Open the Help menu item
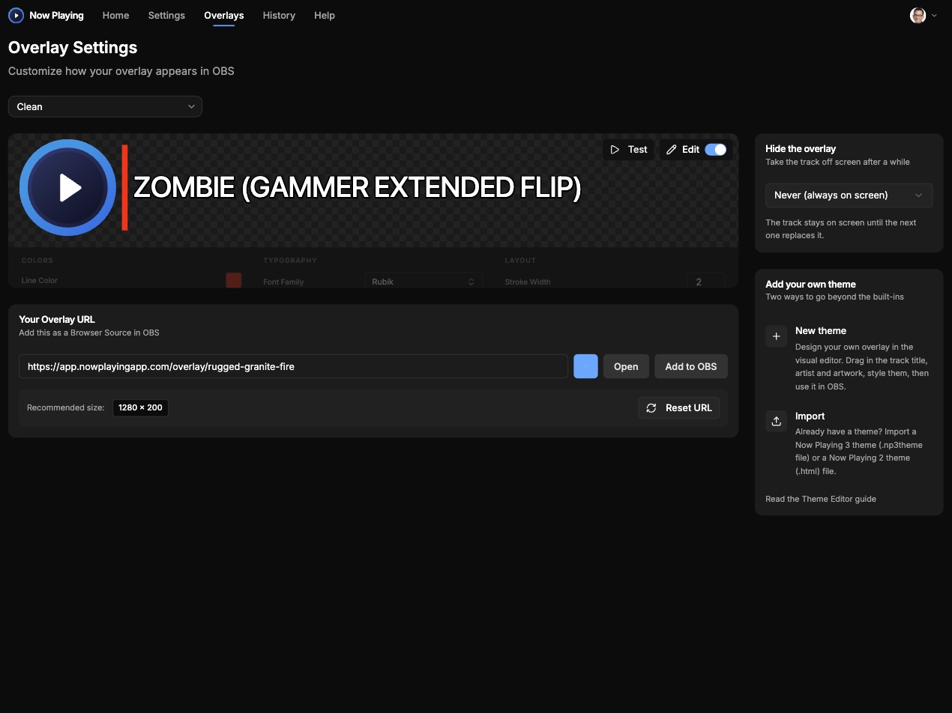 pyautogui.click(x=325, y=15)
